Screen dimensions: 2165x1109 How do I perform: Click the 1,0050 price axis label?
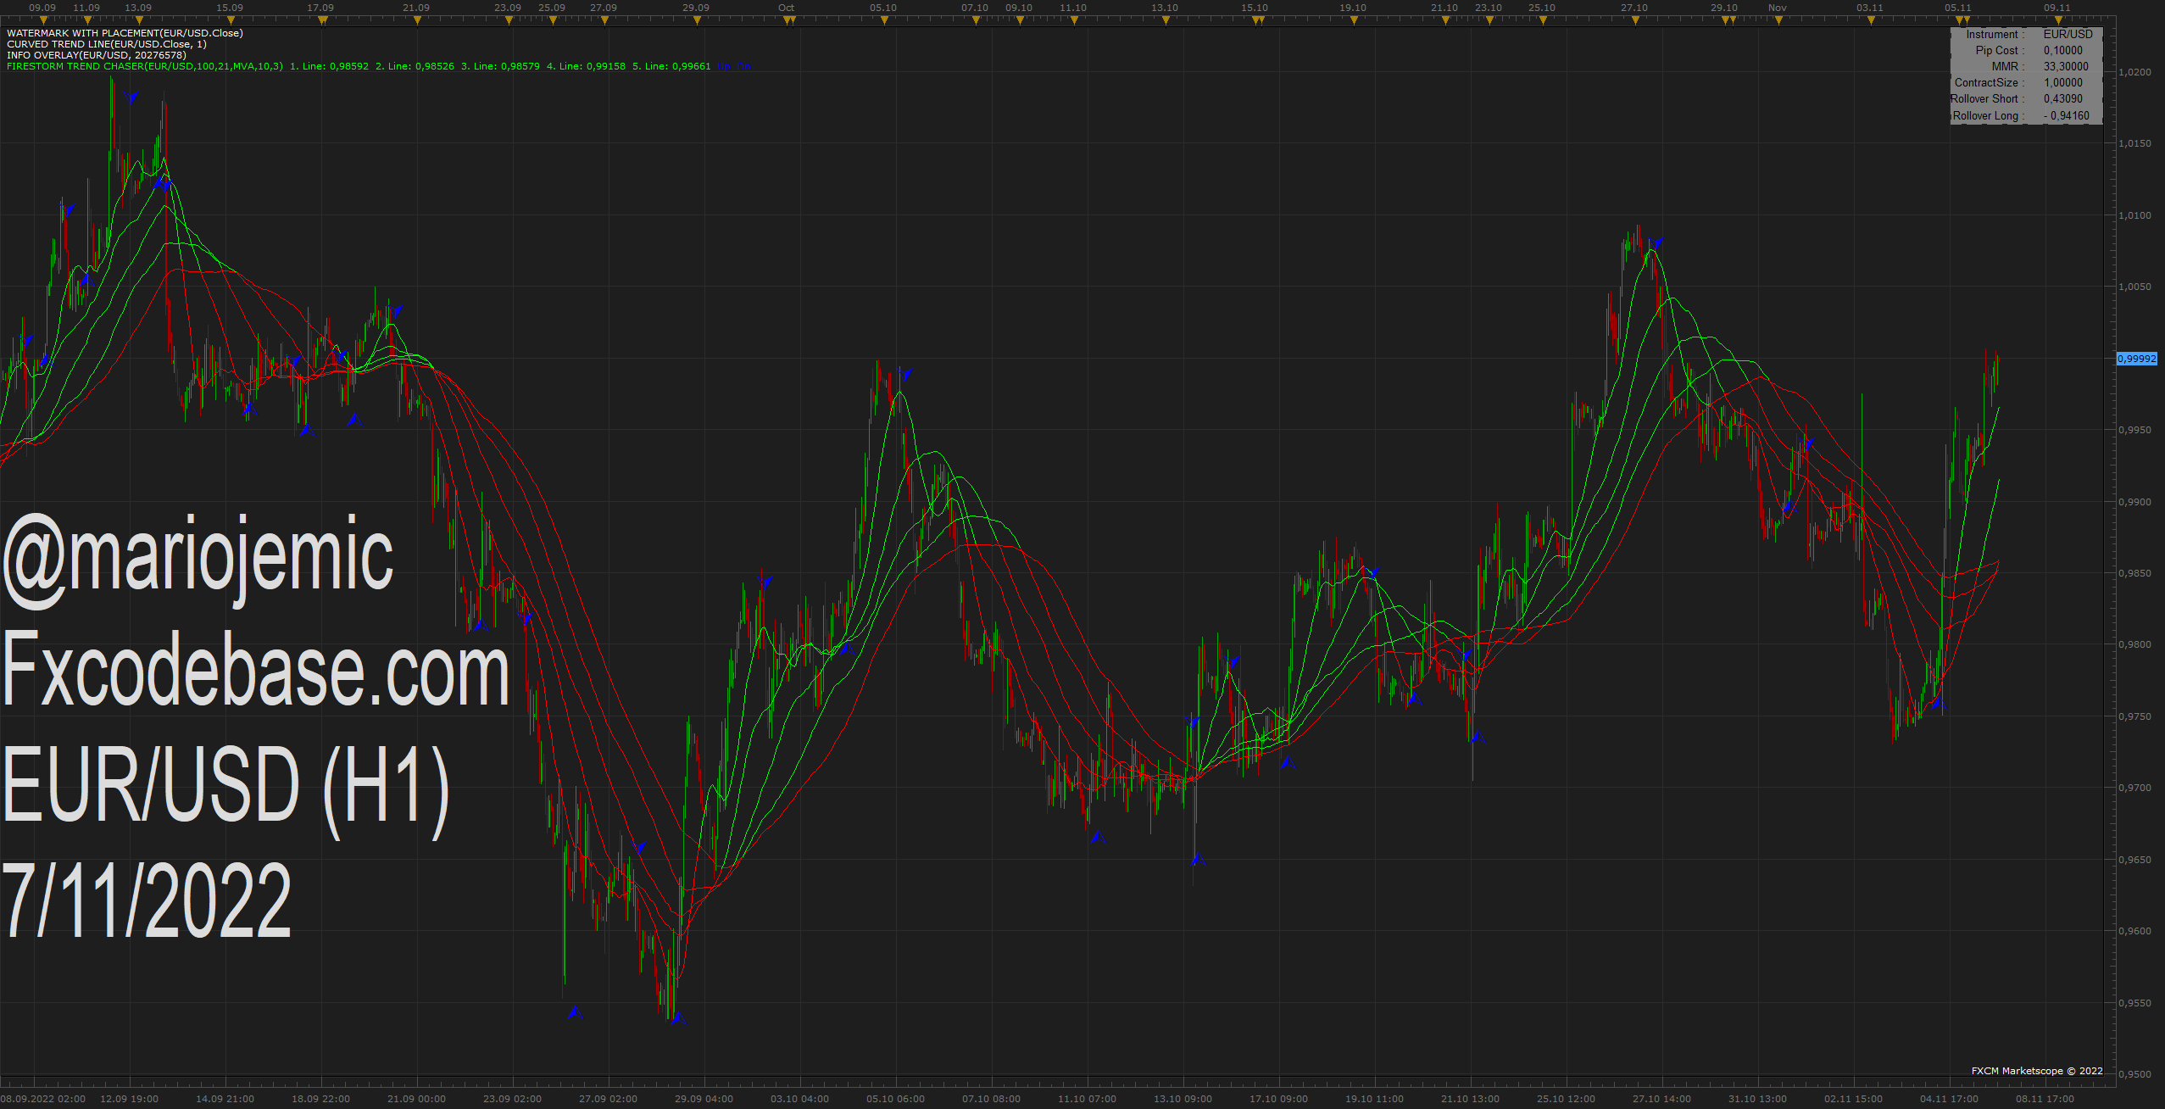(x=2134, y=287)
